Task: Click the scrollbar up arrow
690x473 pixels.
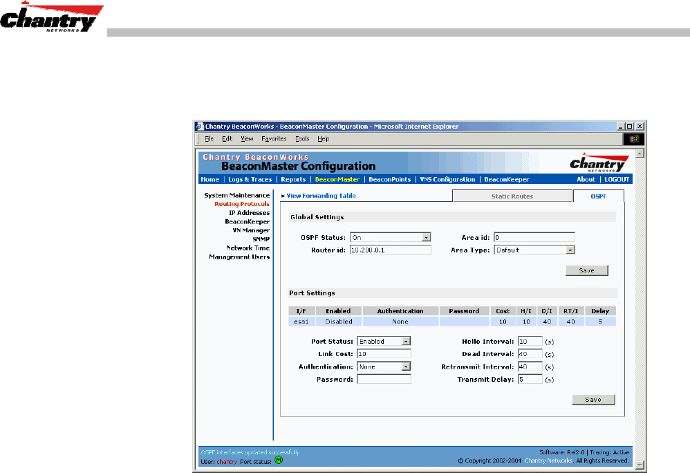Action: 640,153
